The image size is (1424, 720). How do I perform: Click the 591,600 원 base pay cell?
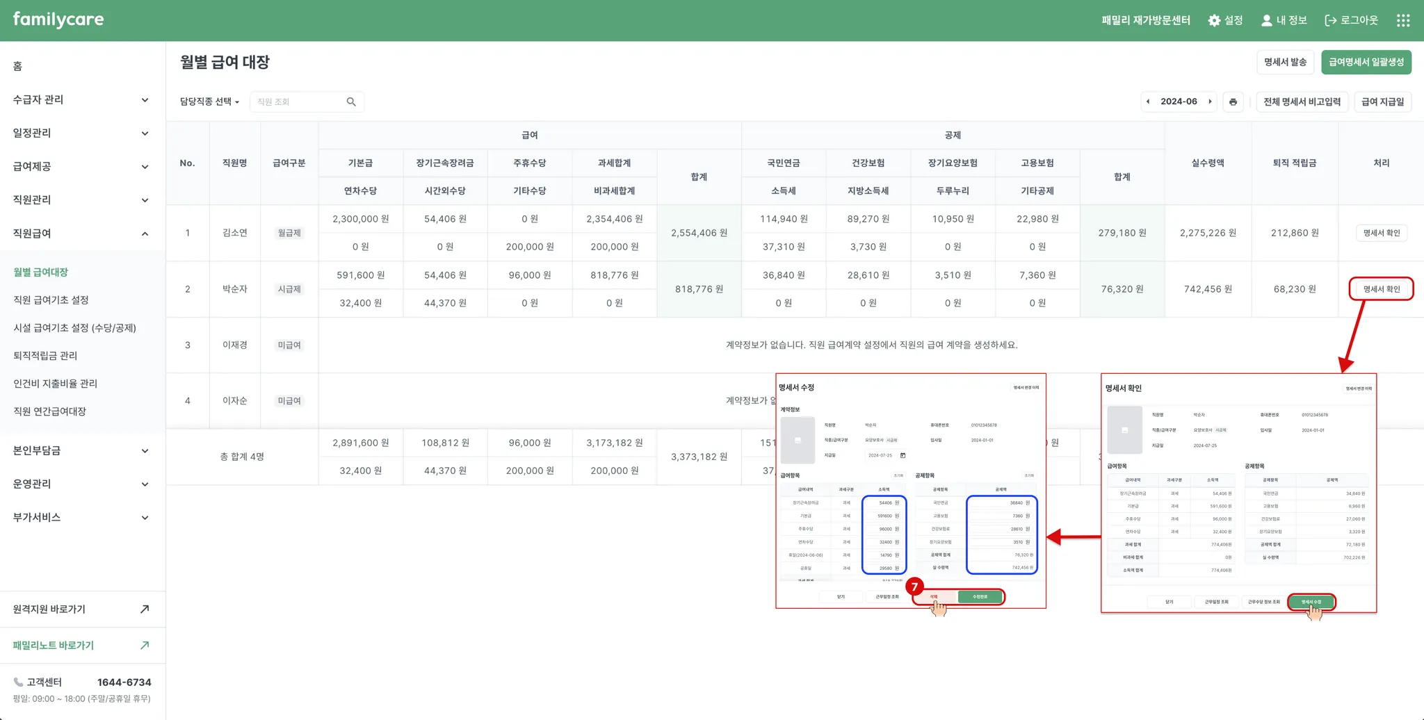(361, 275)
